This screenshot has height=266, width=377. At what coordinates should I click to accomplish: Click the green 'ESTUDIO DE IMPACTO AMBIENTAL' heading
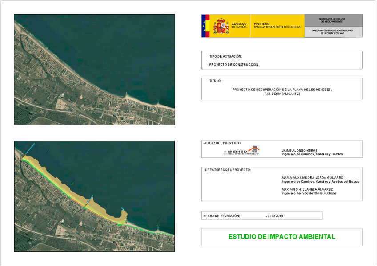(x=282, y=237)
